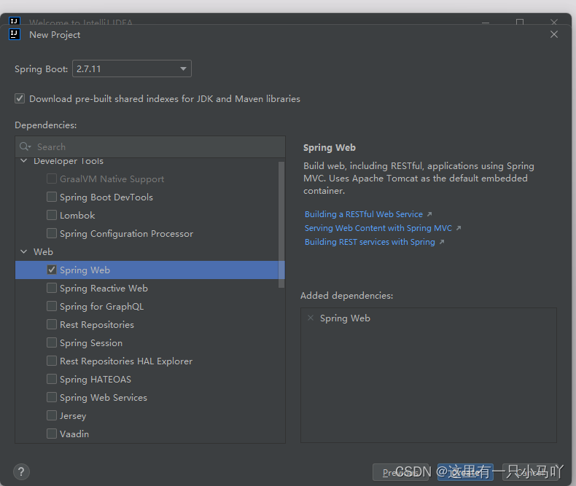The height and width of the screenshot is (486, 576).
Task: Check Spring Configuration Processor
Action: (52, 233)
